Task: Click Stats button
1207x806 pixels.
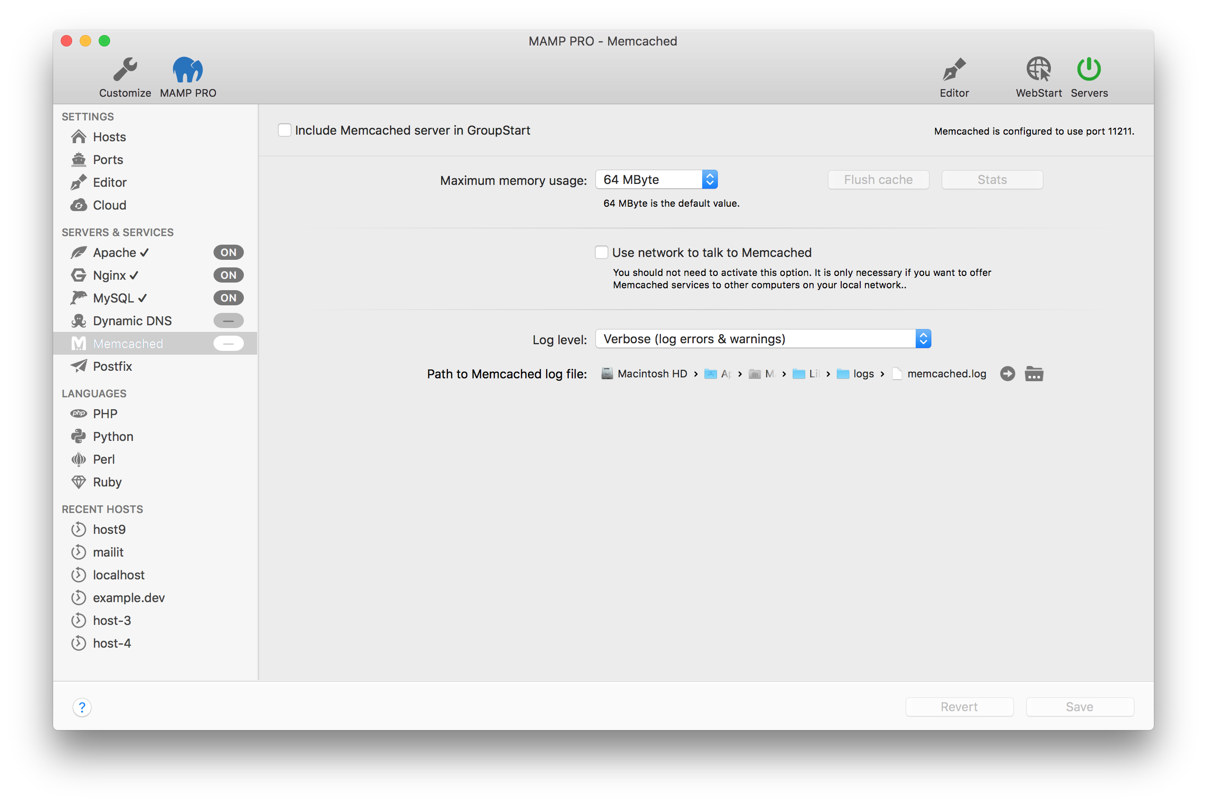Action: [992, 179]
